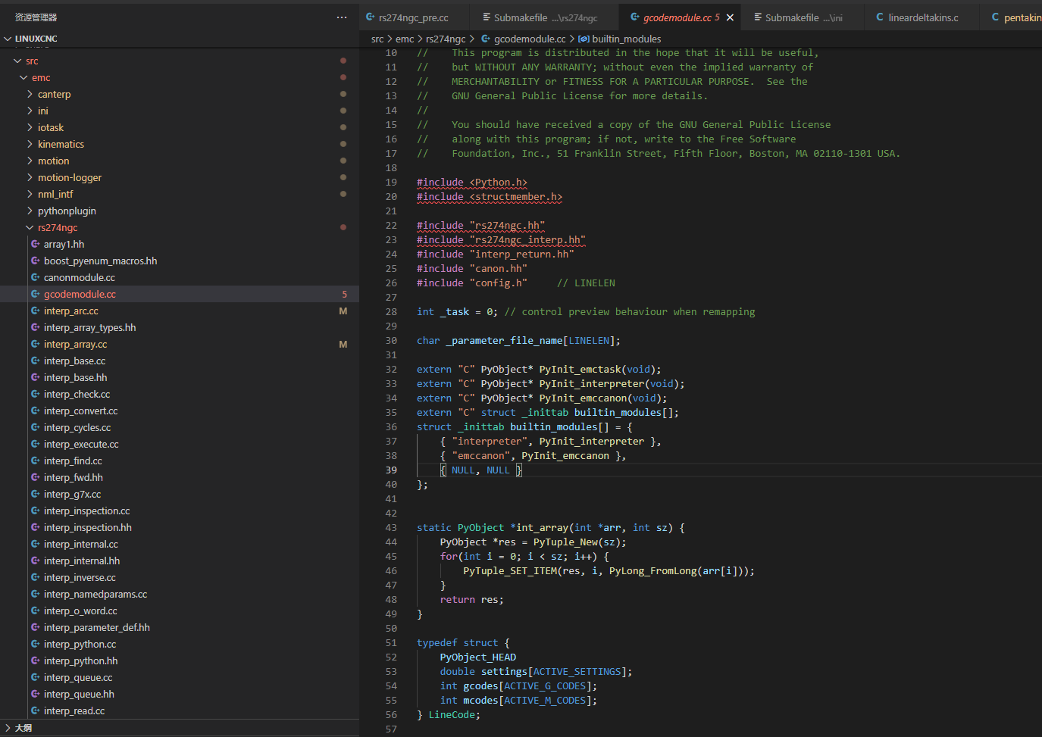
Task: Open interp_convert.cc from the file tree
Action: (x=80, y=411)
